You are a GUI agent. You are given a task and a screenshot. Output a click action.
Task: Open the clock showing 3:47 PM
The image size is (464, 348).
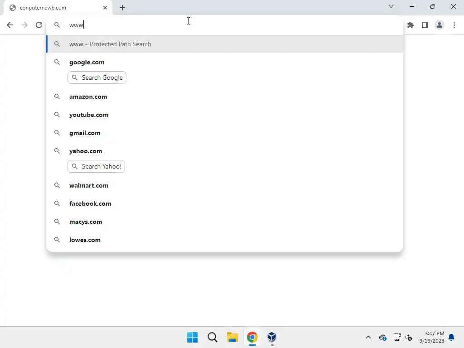tap(432, 337)
